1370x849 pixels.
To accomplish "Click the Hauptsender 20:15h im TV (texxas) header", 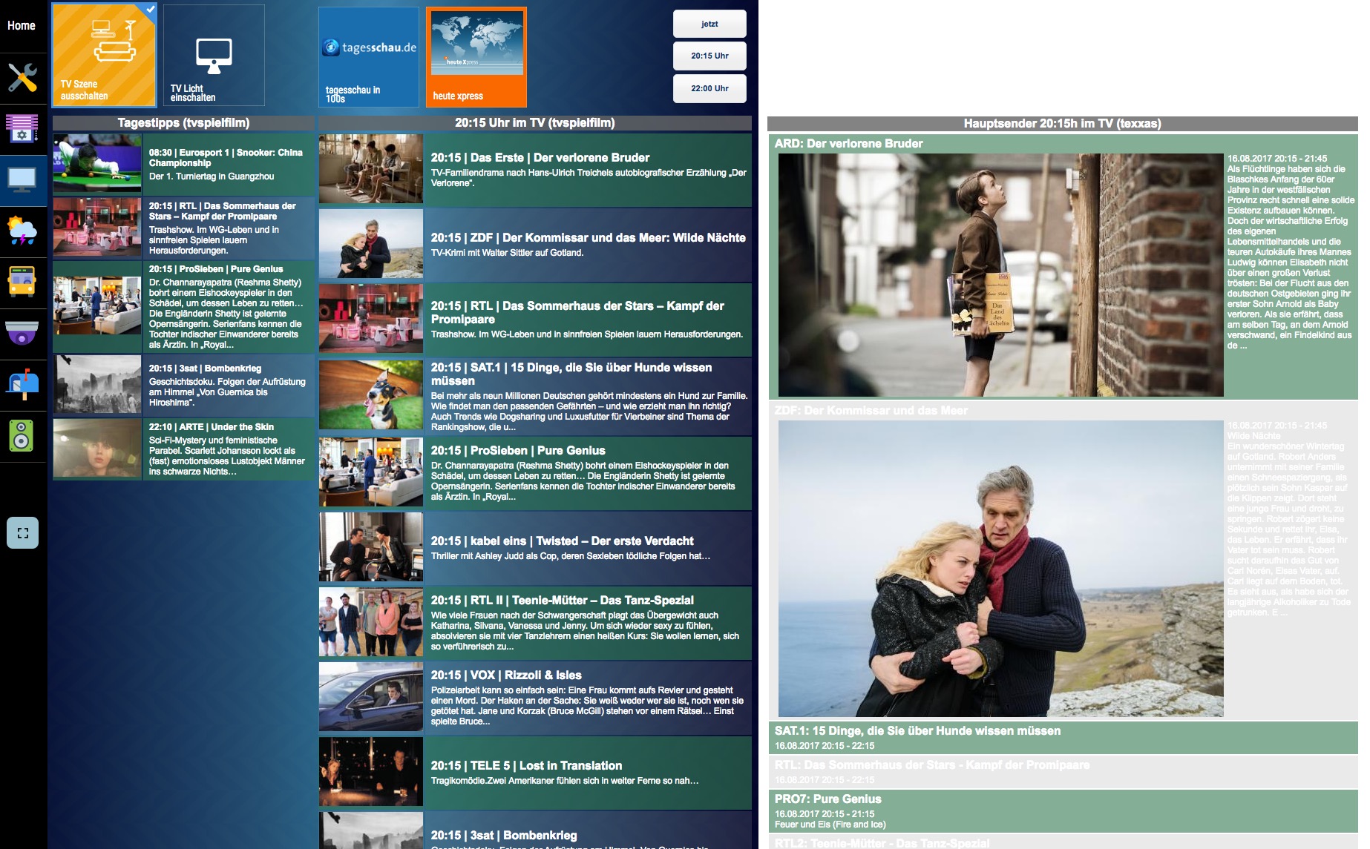I will 1062,124.
